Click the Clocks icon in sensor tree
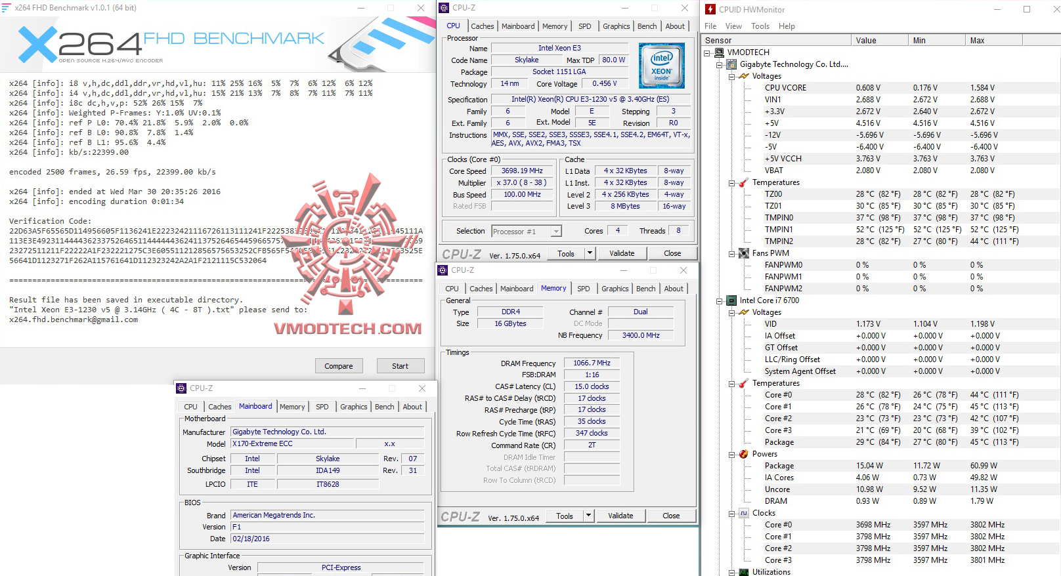The image size is (1061, 576). pyautogui.click(x=744, y=513)
